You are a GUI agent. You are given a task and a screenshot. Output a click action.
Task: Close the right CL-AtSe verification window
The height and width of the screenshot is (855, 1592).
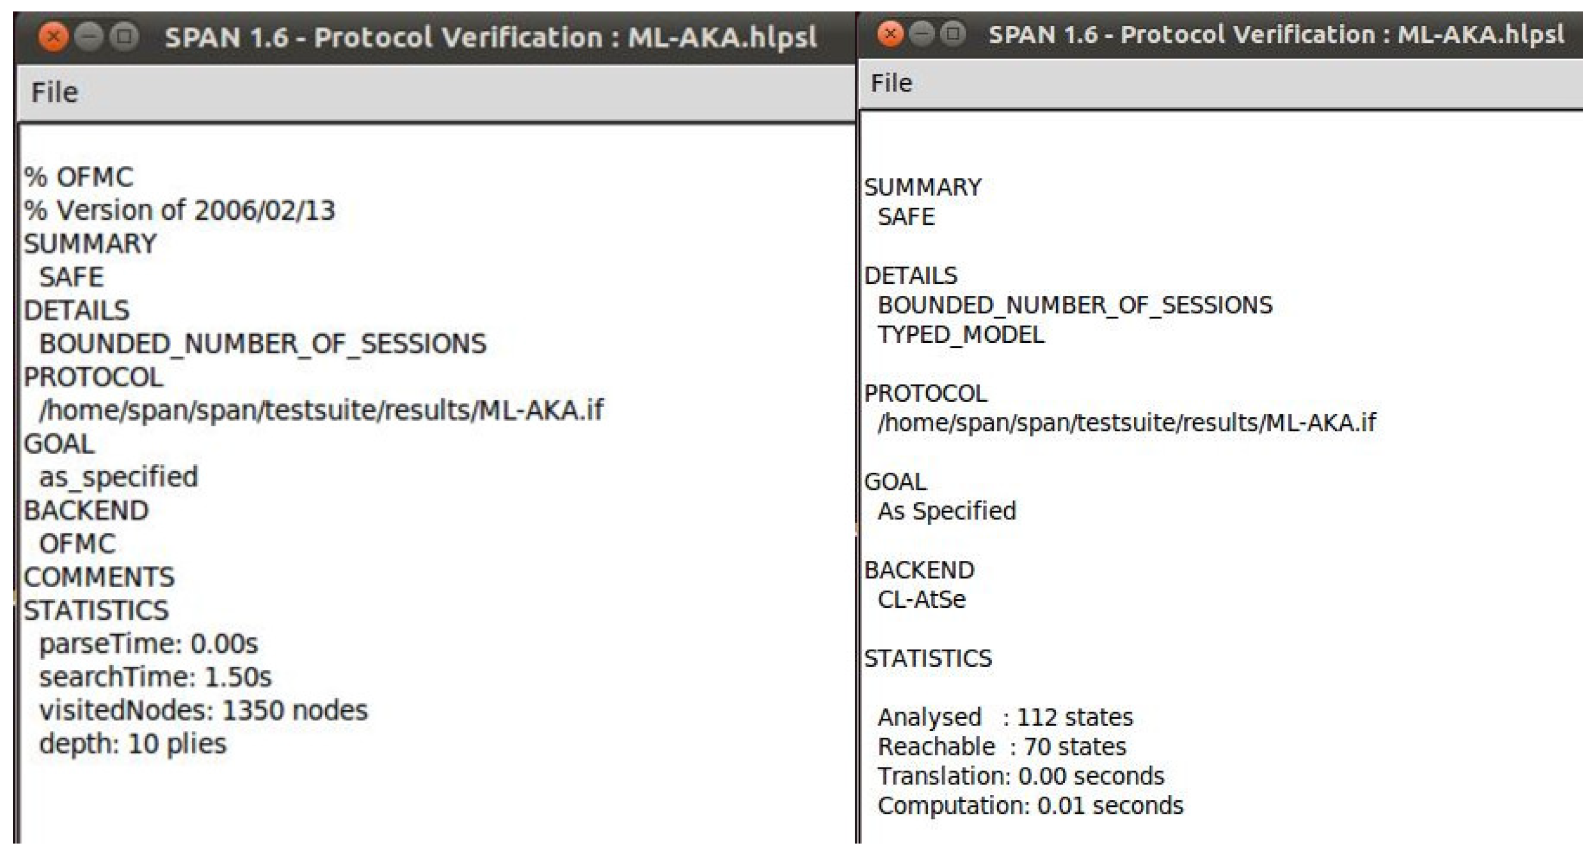pos(890,34)
